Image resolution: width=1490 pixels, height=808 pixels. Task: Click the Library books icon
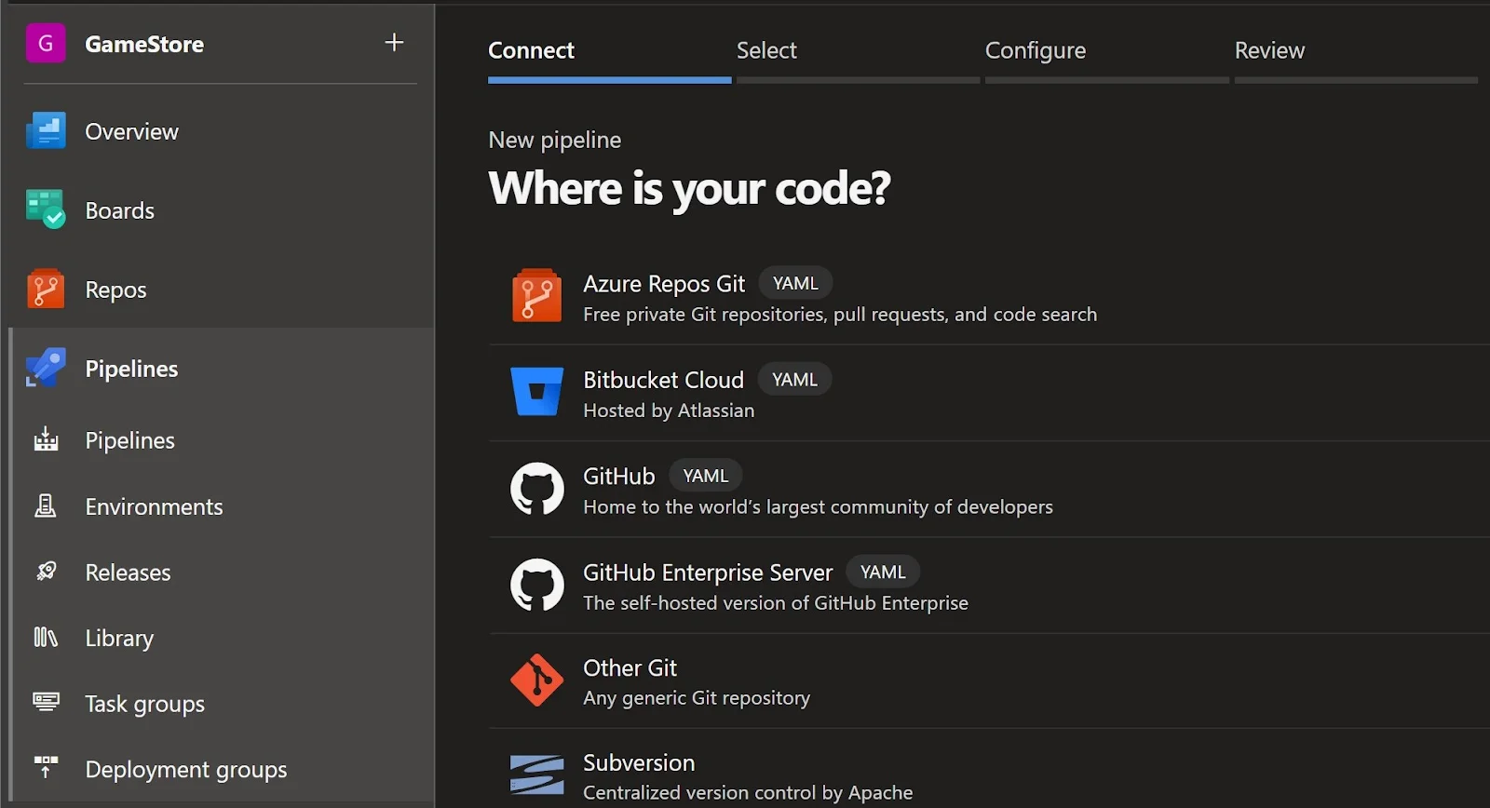point(46,637)
